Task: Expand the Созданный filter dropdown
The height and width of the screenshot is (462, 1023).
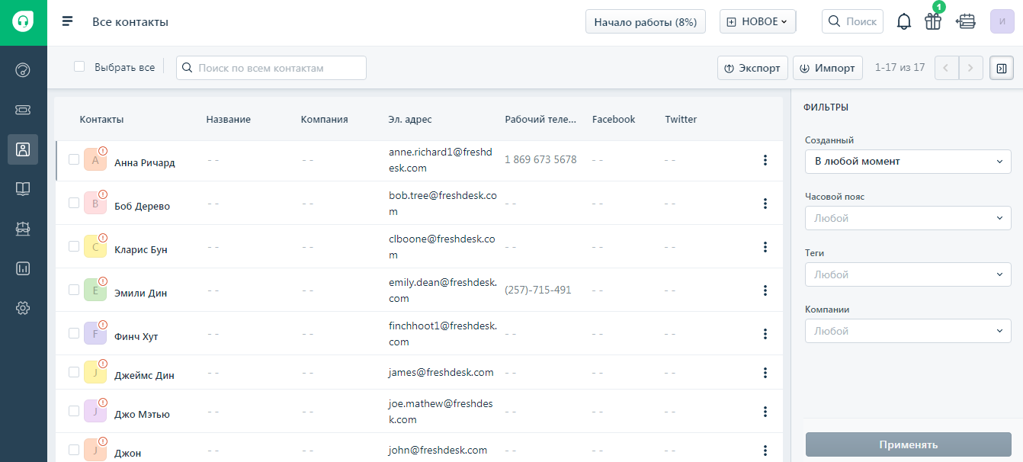Action: pyautogui.click(x=908, y=162)
